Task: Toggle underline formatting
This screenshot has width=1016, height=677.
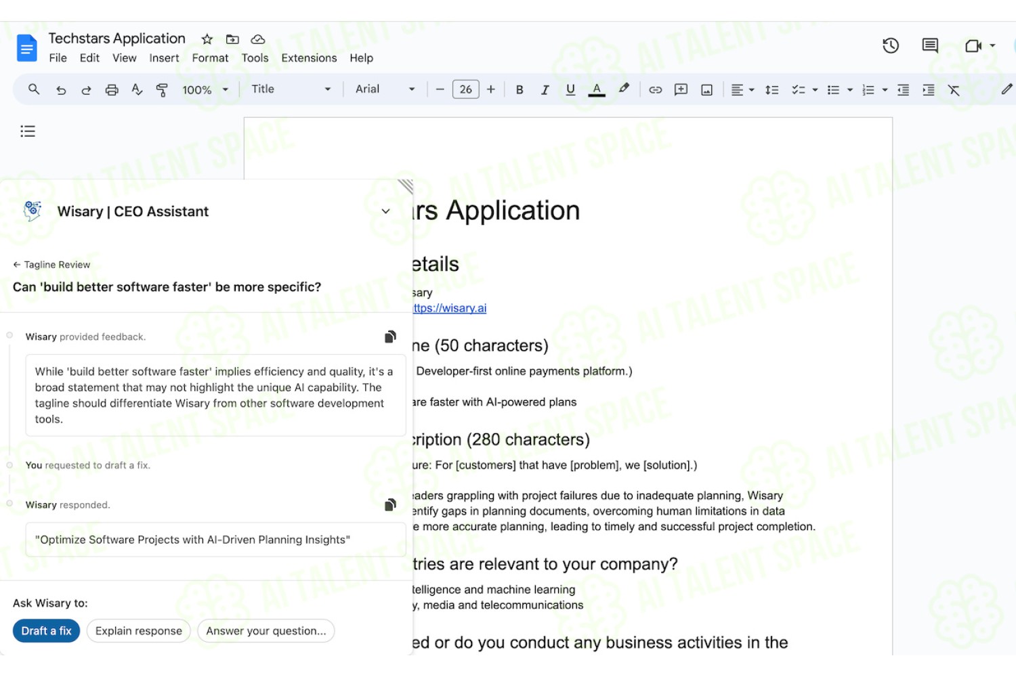Action: (570, 89)
